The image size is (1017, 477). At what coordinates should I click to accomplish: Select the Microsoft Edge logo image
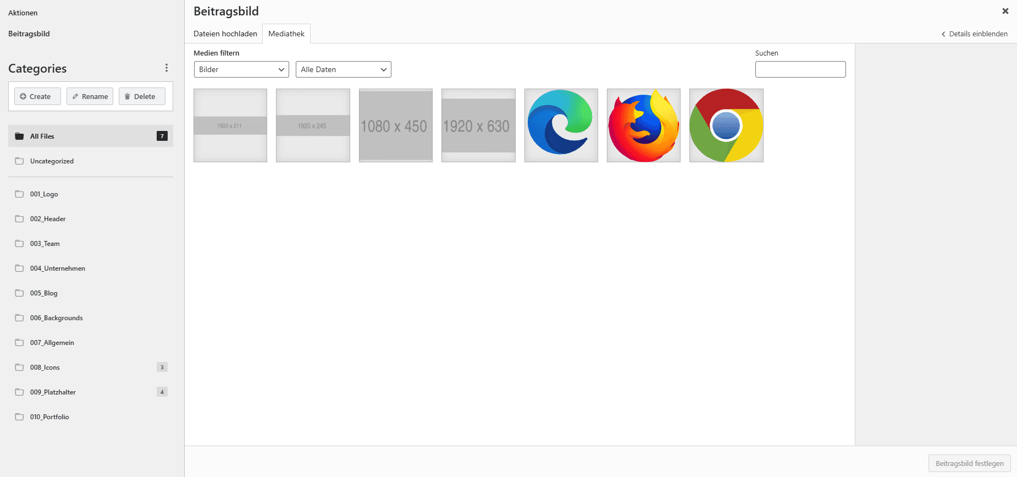click(561, 125)
